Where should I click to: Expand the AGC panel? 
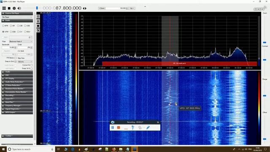(x=17, y=75)
